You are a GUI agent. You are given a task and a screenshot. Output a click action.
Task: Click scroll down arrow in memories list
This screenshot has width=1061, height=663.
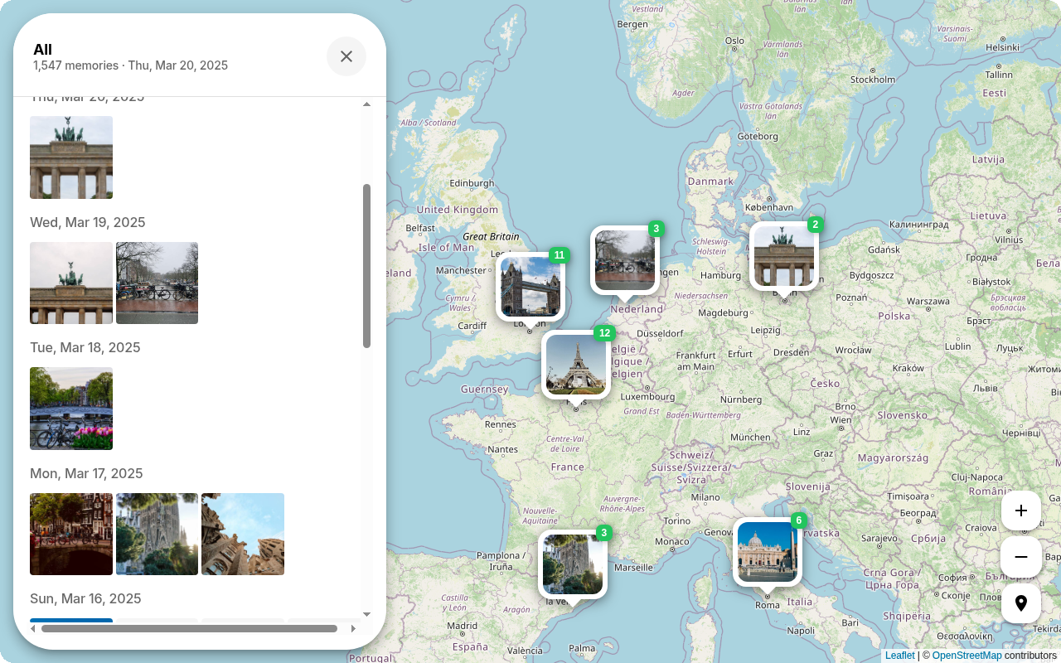(x=366, y=614)
